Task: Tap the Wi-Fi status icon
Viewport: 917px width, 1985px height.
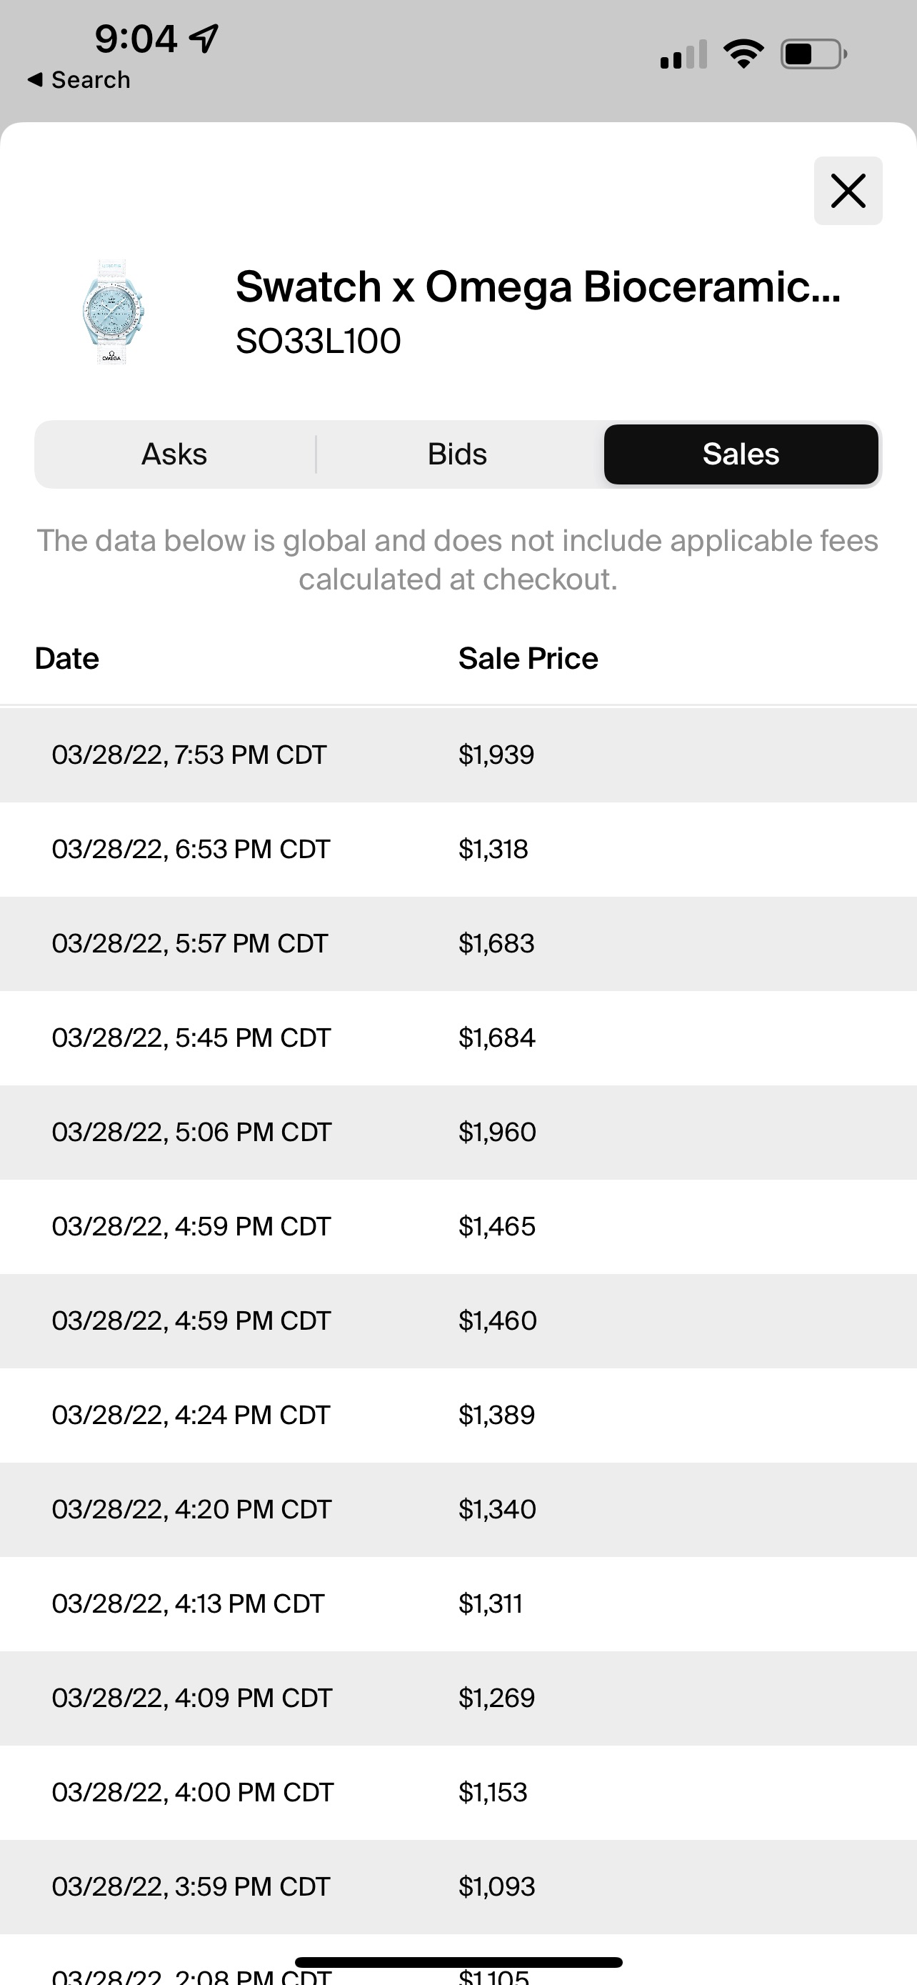Action: point(743,54)
